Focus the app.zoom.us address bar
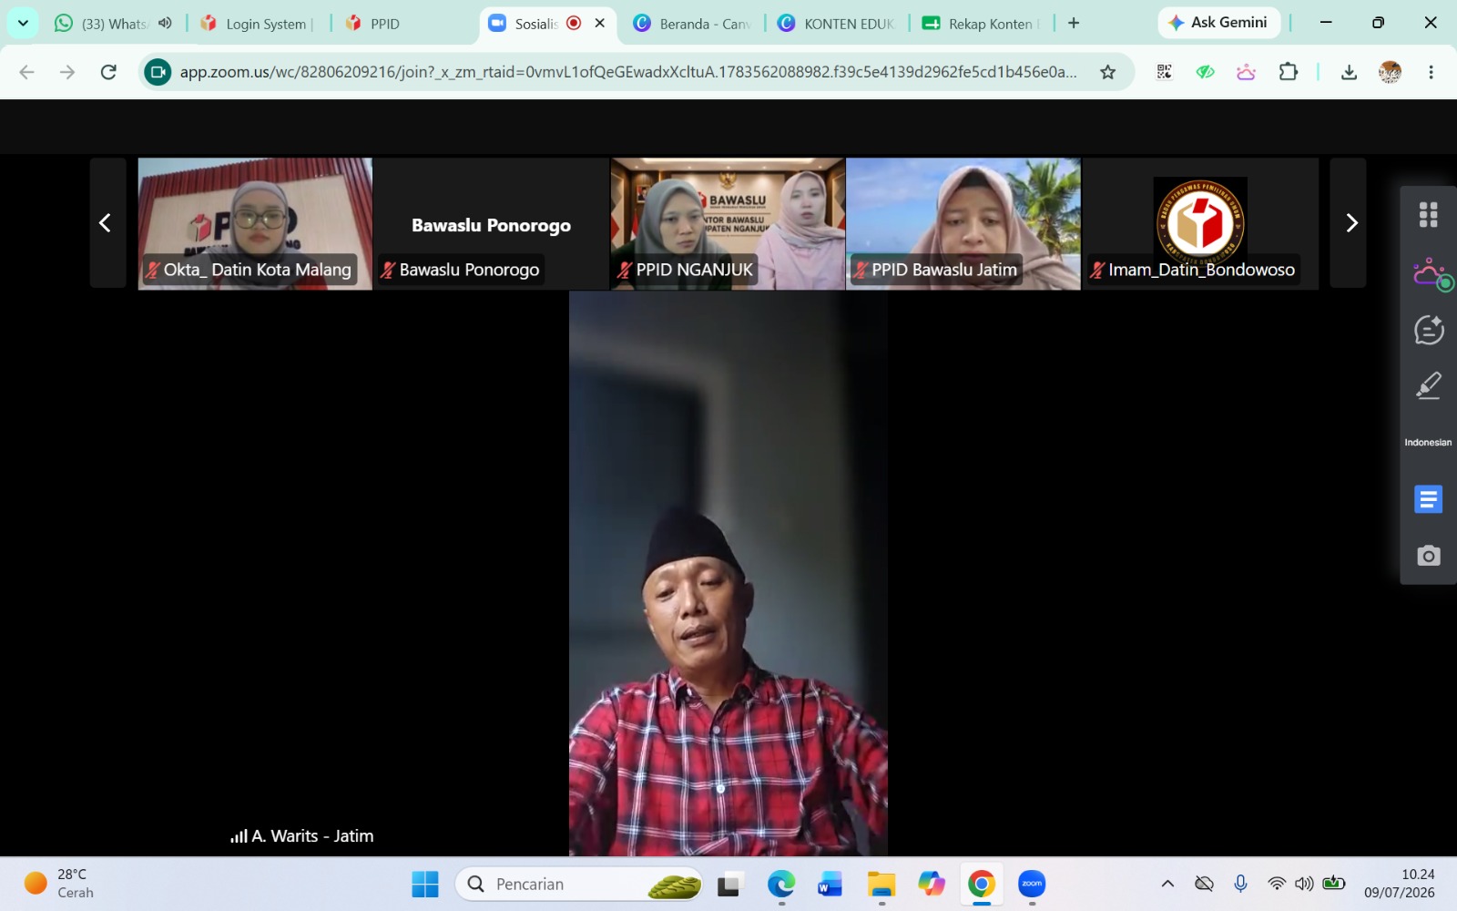The image size is (1457, 911). 628,72
